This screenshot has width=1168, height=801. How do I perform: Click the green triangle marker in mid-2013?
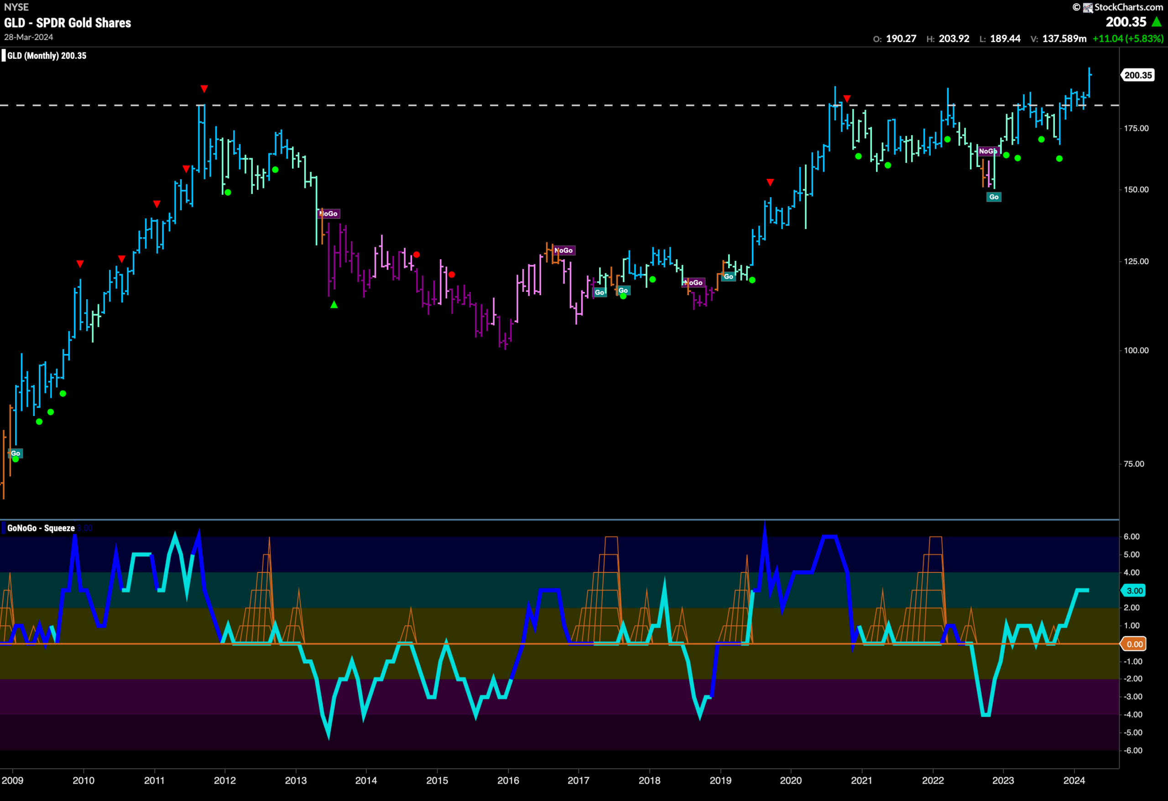click(334, 305)
